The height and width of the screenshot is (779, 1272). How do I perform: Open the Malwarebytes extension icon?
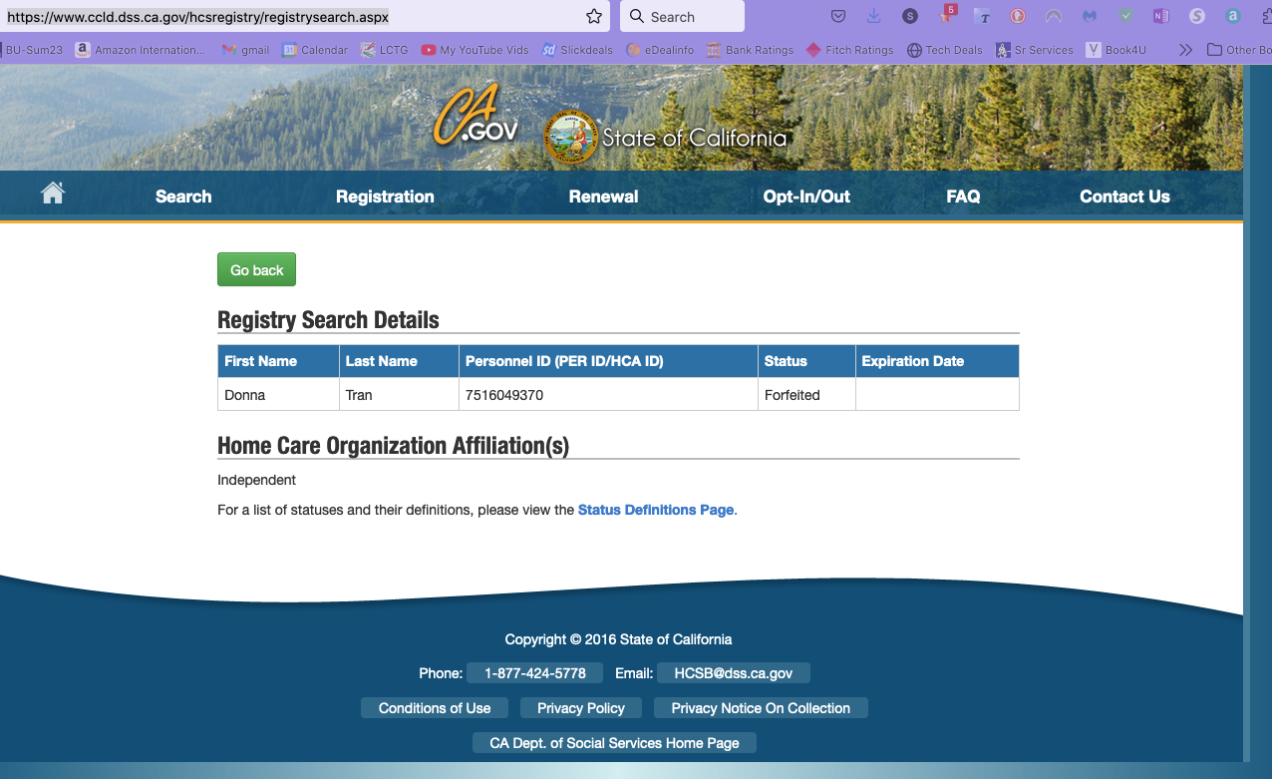tap(1090, 17)
